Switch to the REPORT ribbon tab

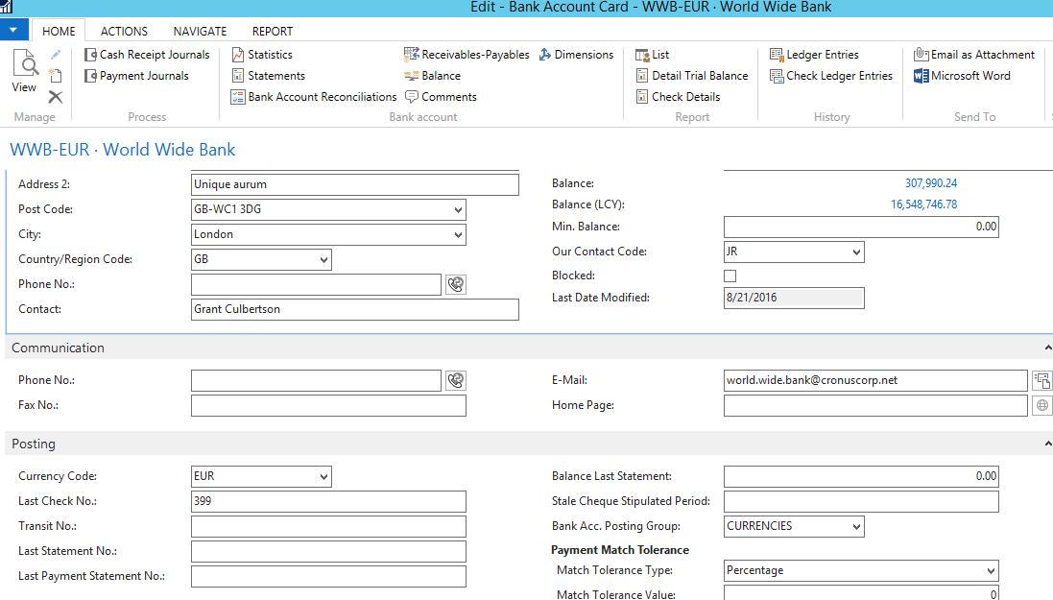pyautogui.click(x=273, y=31)
